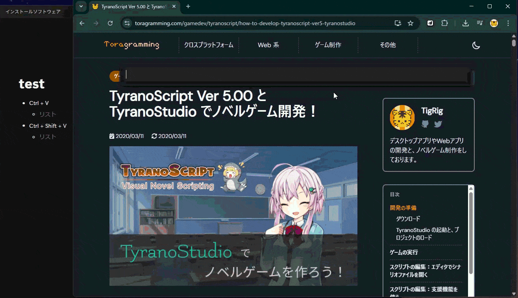Open the クロスプラットフォーム menu
Image resolution: width=518 pixels, height=298 pixels.
click(x=209, y=45)
